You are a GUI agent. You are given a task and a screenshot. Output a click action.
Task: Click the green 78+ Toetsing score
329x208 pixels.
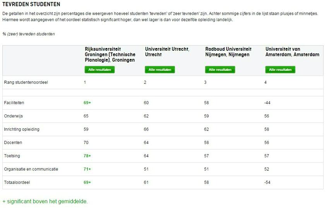pos(87,156)
